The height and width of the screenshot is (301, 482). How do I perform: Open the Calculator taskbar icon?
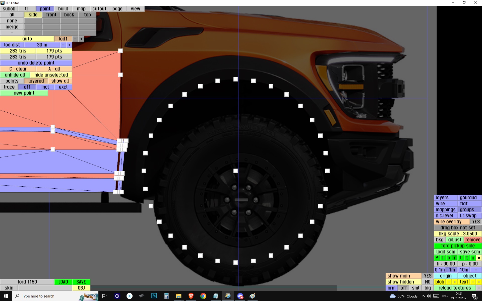point(166,296)
